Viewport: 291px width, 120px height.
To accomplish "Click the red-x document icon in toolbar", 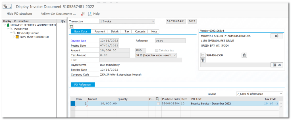I will click(x=83, y=14).
